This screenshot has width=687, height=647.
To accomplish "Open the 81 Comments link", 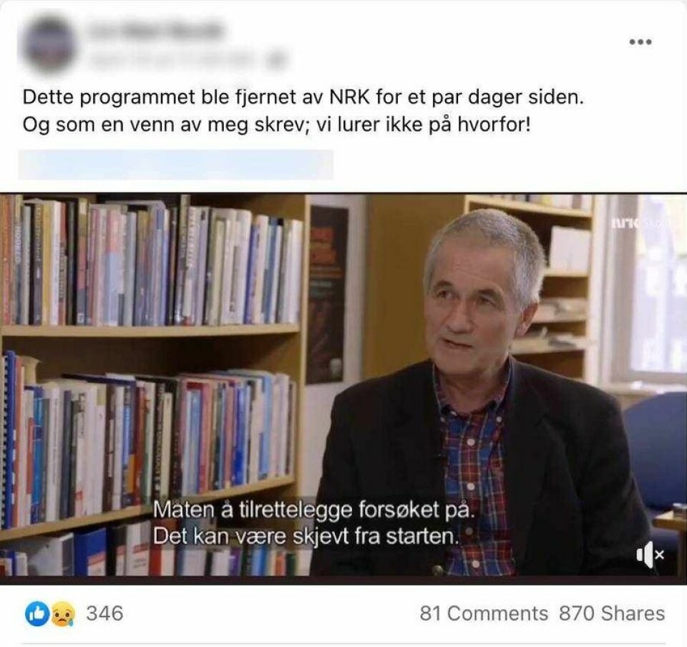I will tap(484, 613).
